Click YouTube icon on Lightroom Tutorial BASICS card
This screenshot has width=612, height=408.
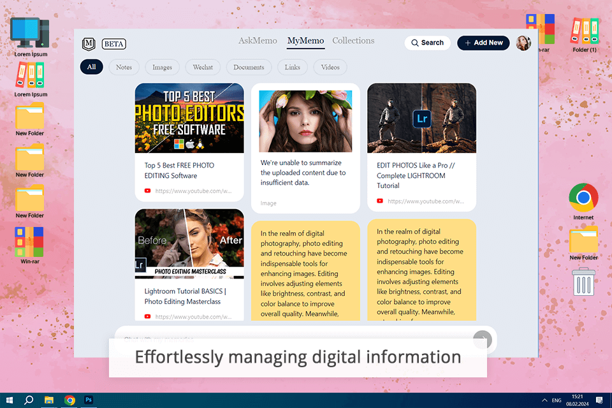pos(147,317)
